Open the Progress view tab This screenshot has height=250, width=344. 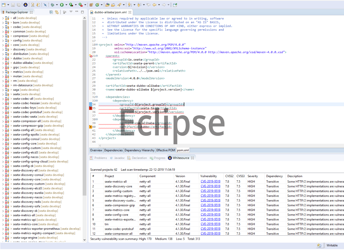coord(158,158)
